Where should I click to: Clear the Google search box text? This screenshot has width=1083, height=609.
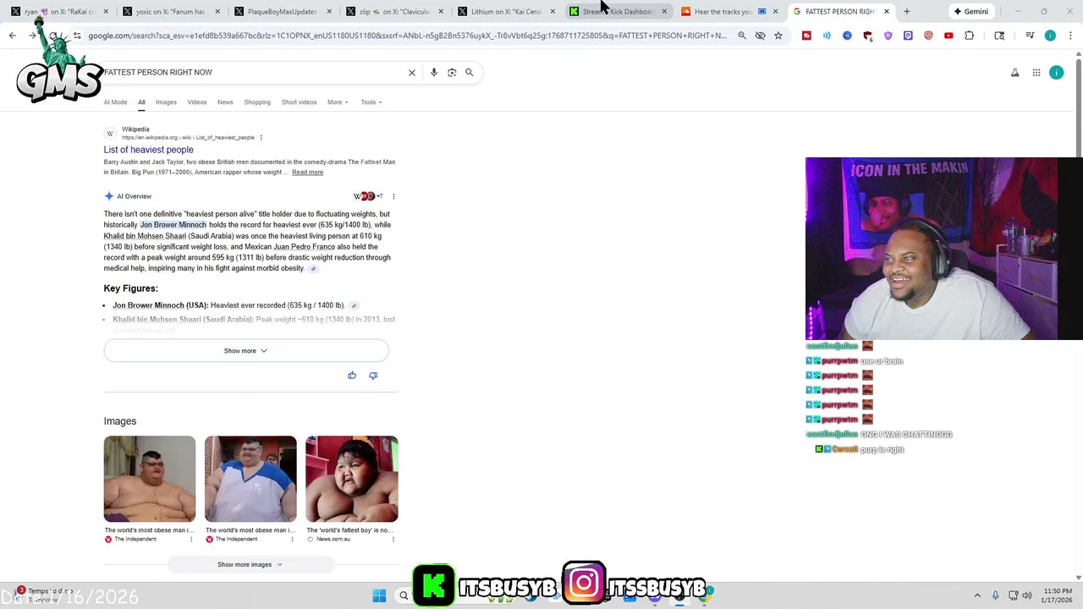point(412,73)
